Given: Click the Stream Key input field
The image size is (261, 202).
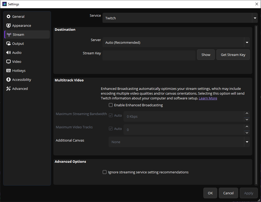Looking at the screenshot, I should [x=149, y=55].
